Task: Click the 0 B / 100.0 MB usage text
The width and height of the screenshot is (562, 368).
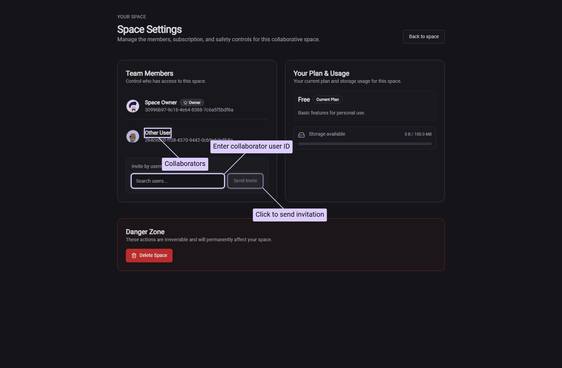Action: [418, 134]
